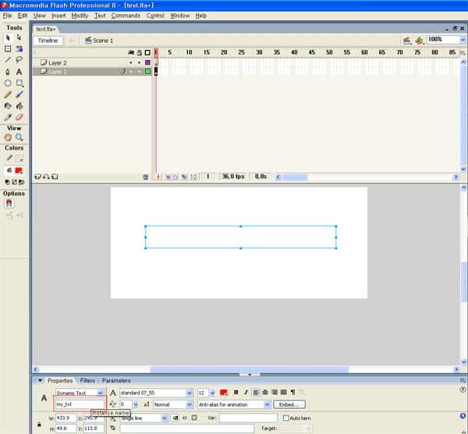Open the Control menu
Viewport: 468px width, 434px height.
coord(155,16)
